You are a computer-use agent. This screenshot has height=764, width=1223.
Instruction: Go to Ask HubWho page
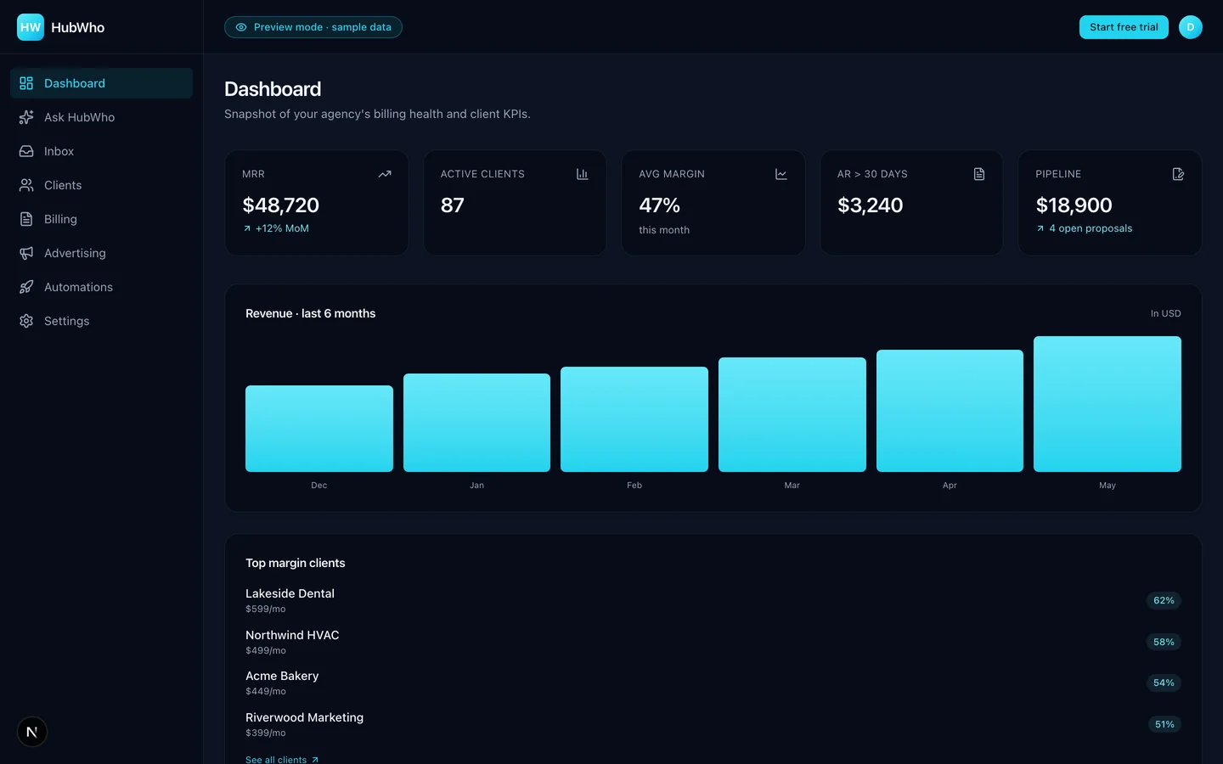(101, 117)
